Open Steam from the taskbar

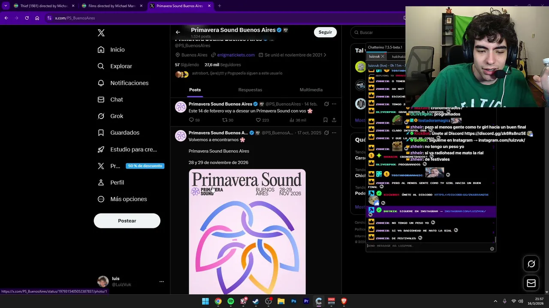256,301
